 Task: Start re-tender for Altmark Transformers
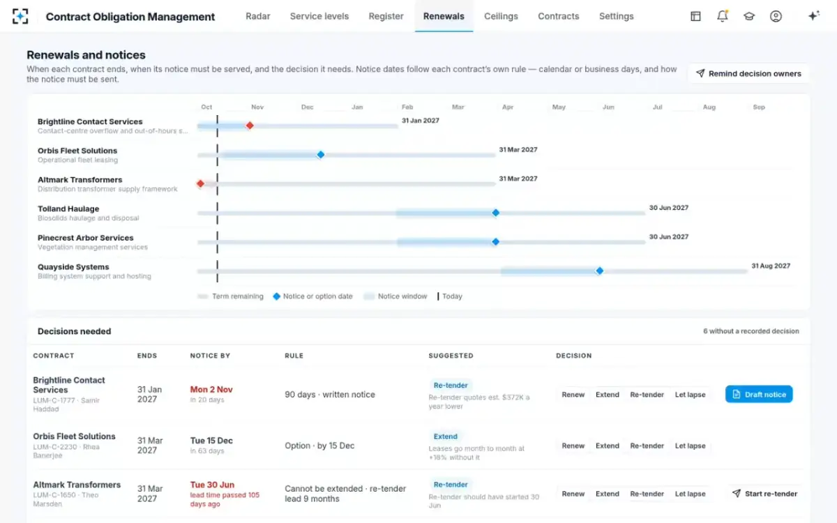(x=764, y=494)
